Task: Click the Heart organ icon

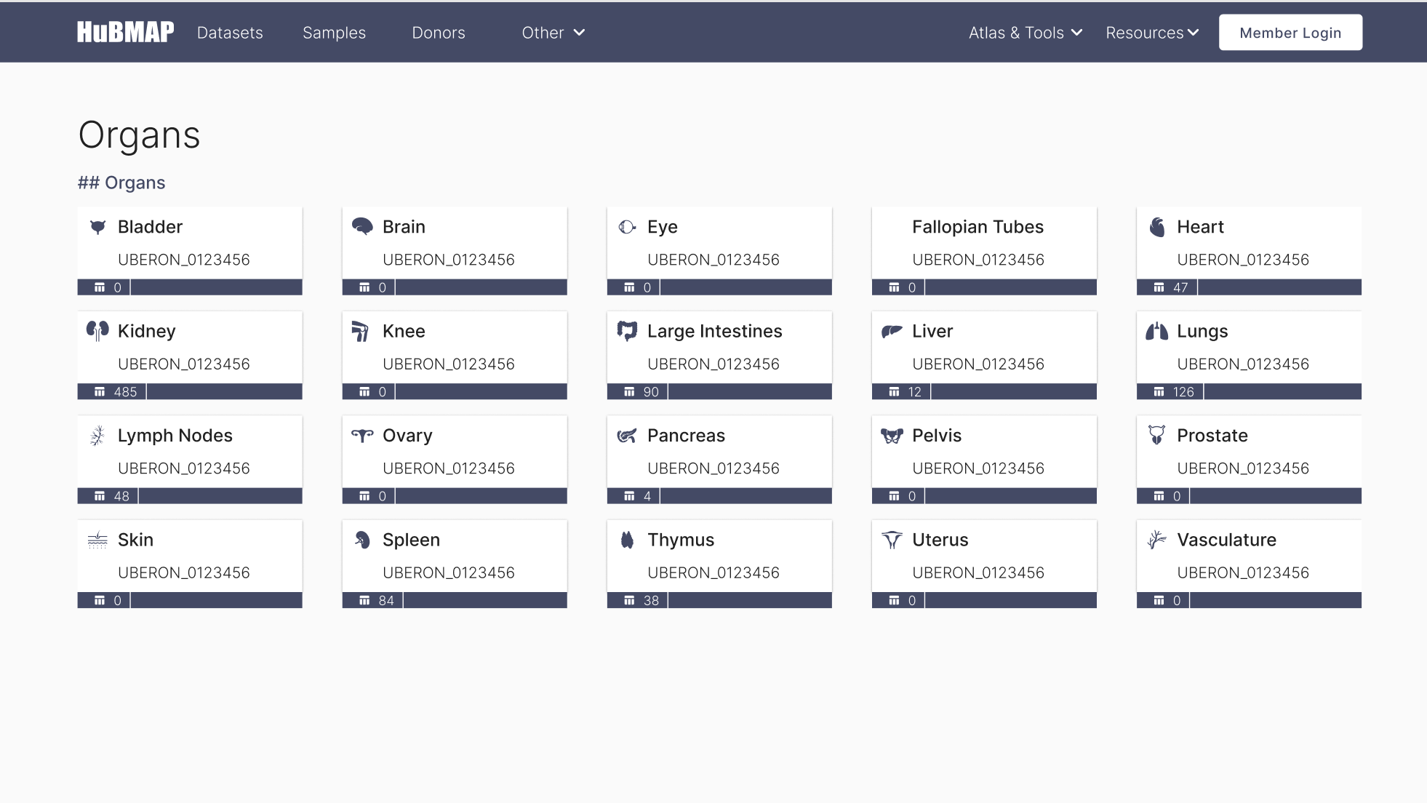Action: click(x=1156, y=226)
